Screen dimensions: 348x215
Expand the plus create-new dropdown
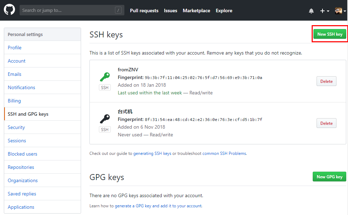pos(325,11)
